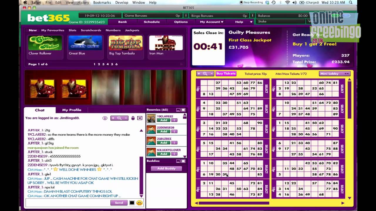Screen dimensions: 376x211
Task: Open info for roomie 25BUZBEE
Action: point(174,143)
